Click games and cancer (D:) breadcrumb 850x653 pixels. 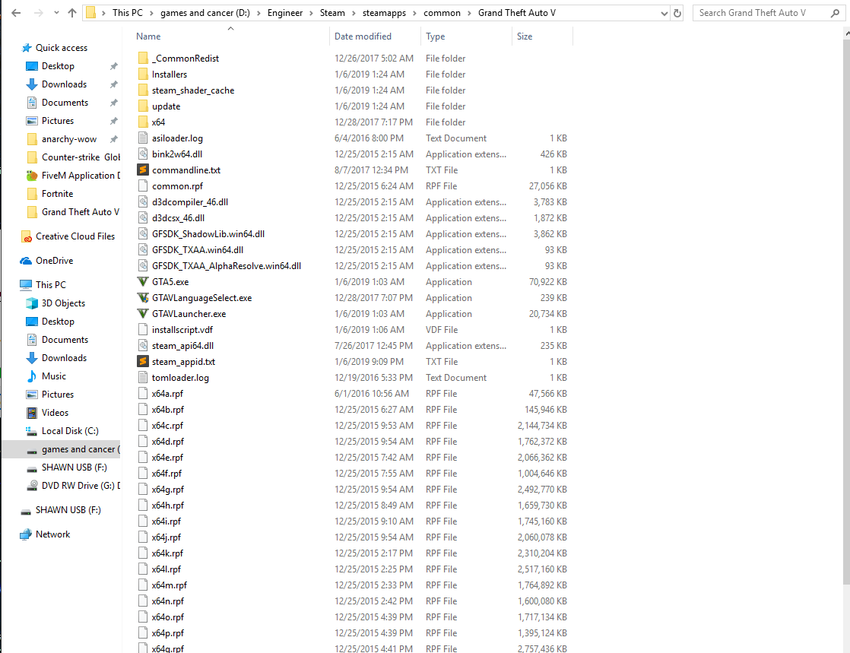[205, 13]
